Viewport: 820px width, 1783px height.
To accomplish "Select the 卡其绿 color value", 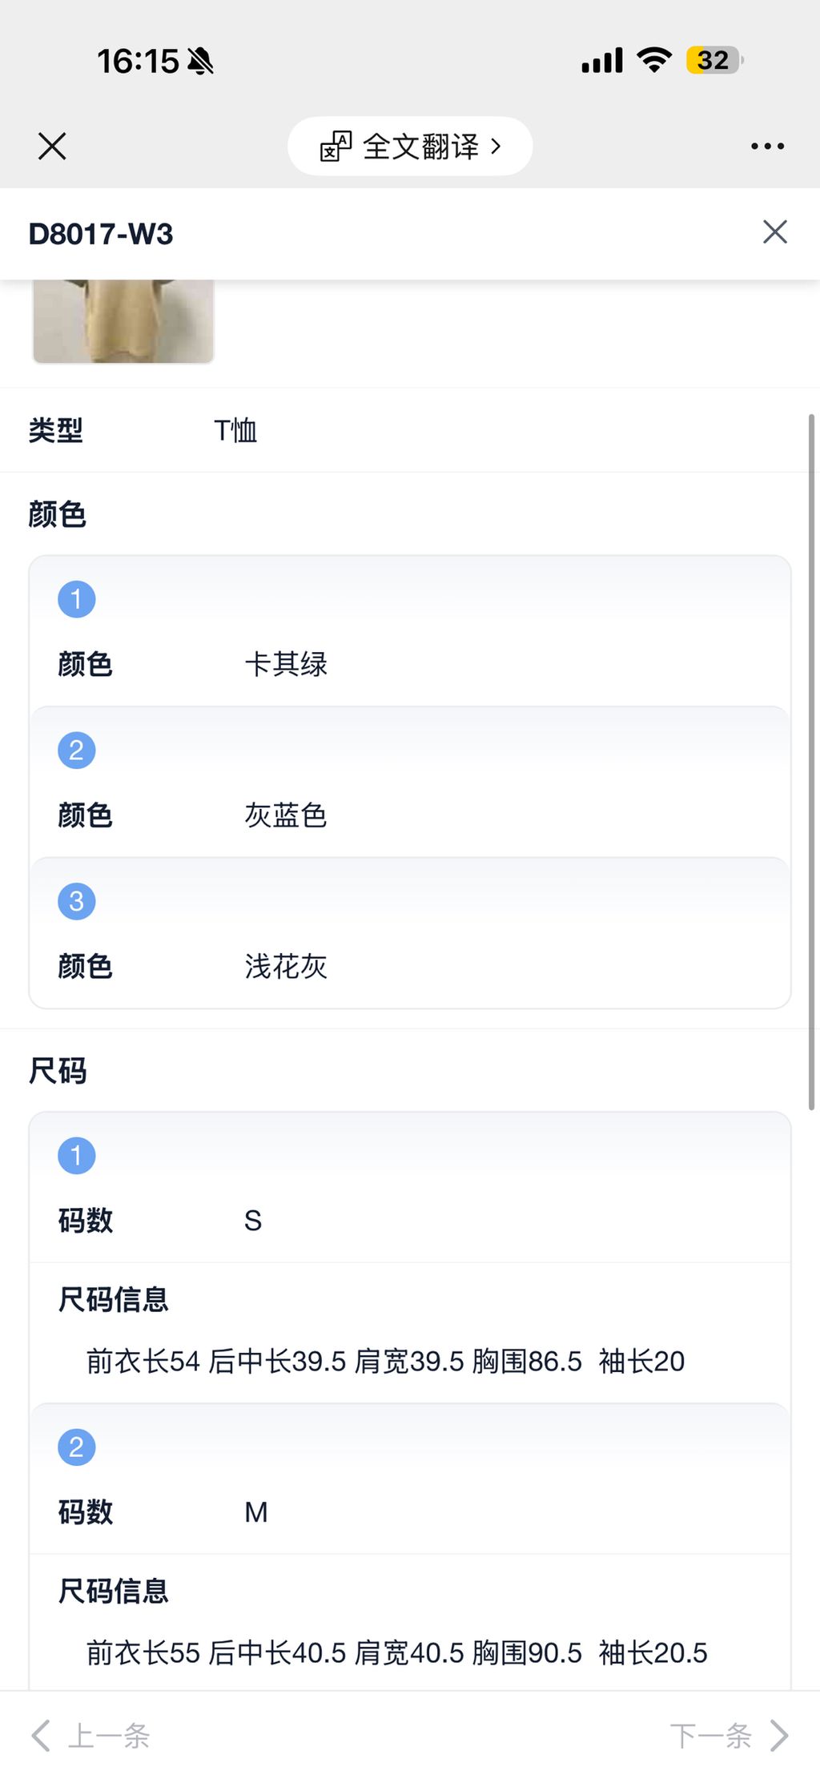I will [x=286, y=664].
